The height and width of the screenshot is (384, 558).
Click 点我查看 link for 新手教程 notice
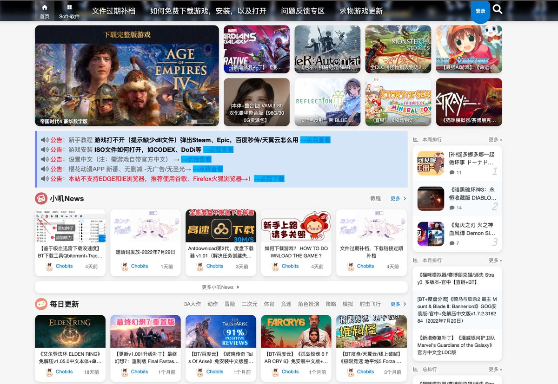pos(315,140)
